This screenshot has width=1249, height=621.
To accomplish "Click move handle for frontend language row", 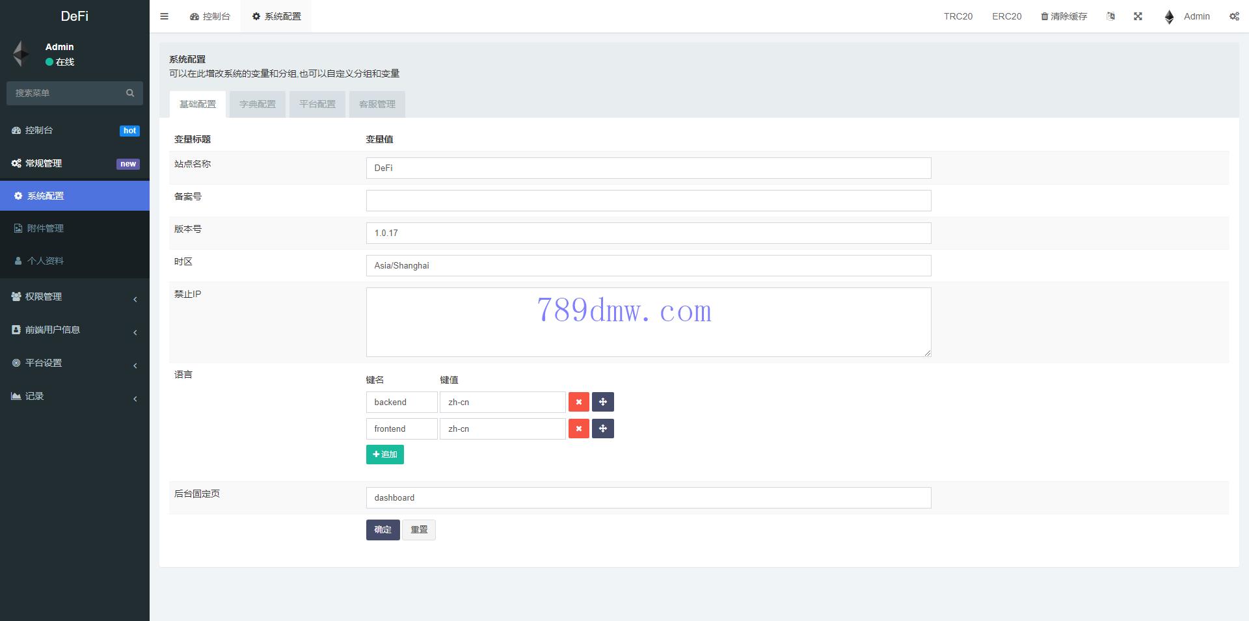I will (602, 429).
